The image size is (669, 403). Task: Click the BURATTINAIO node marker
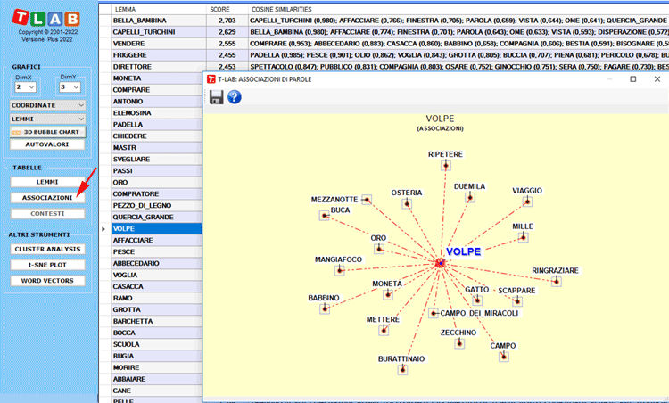pyautogui.click(x=402, y=370)
